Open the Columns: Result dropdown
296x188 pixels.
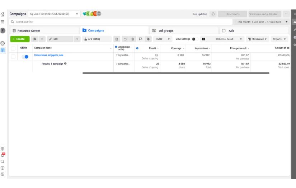tap(226, 39)
